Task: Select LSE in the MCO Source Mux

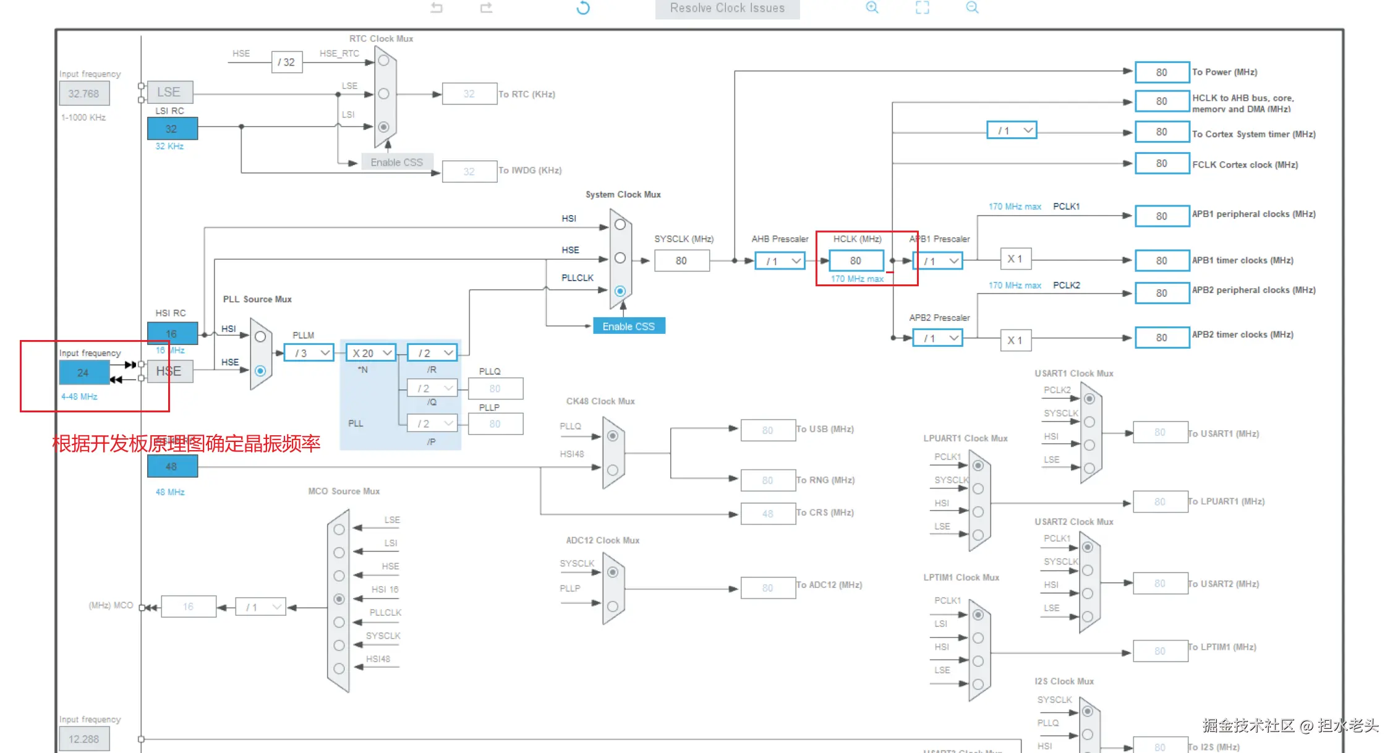Action: [339, 530]
